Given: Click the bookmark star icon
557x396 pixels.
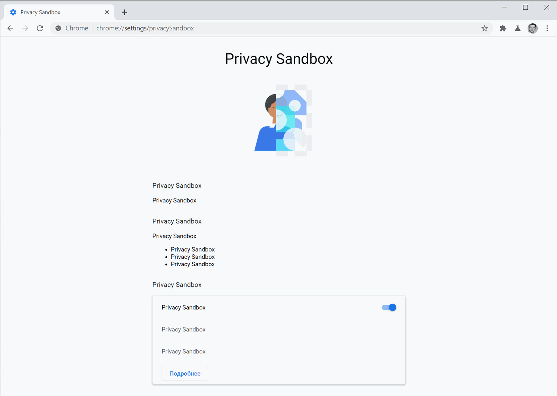Looking at the screenshot, I should tap(484, 28).
